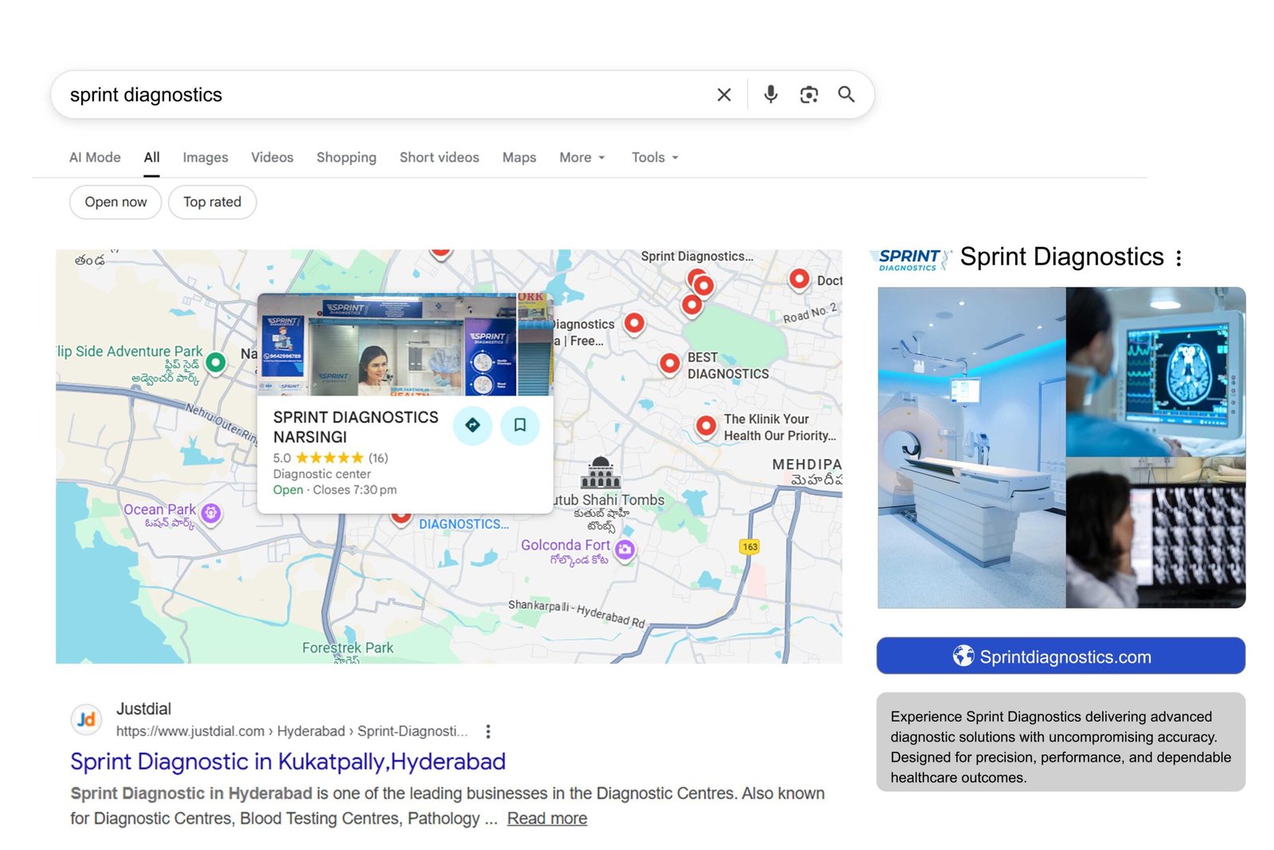
Task: Visit the Sprintdiagnostics.com website button
Action: click(x=1061, y=656)
